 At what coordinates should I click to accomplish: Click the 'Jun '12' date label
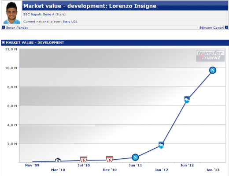[187, 165]
